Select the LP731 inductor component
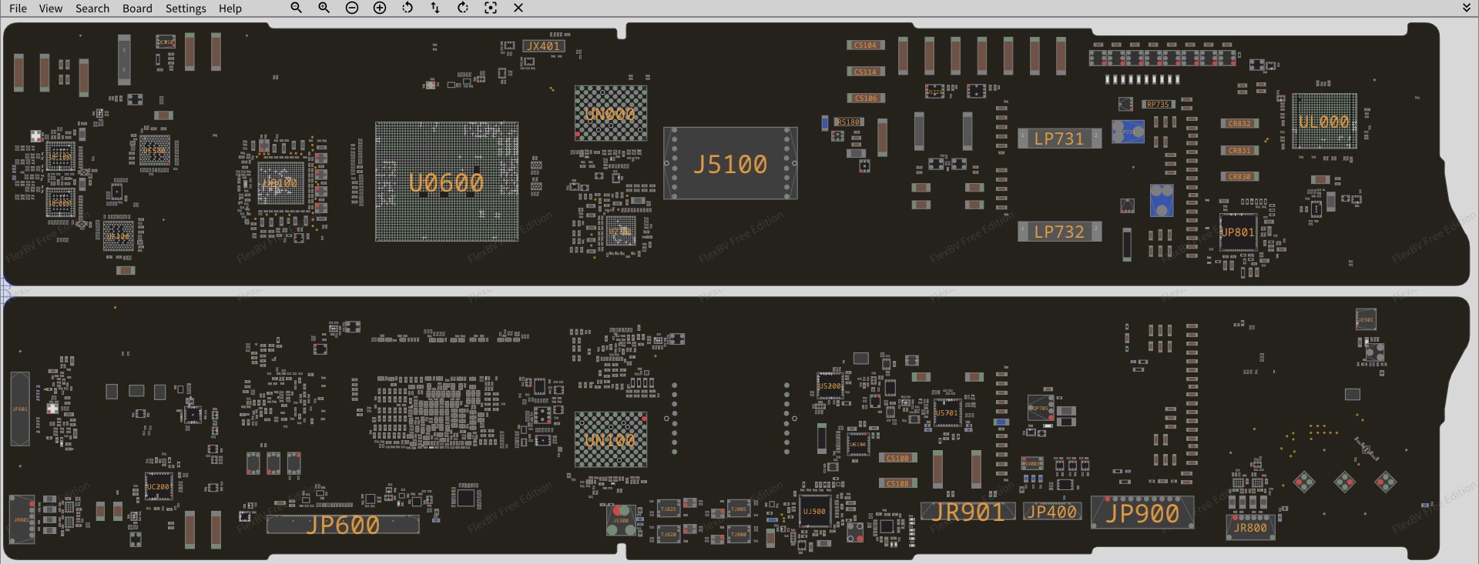Image resolution: width=1479 pixels, height=564 pixels. coord(1059,138)
